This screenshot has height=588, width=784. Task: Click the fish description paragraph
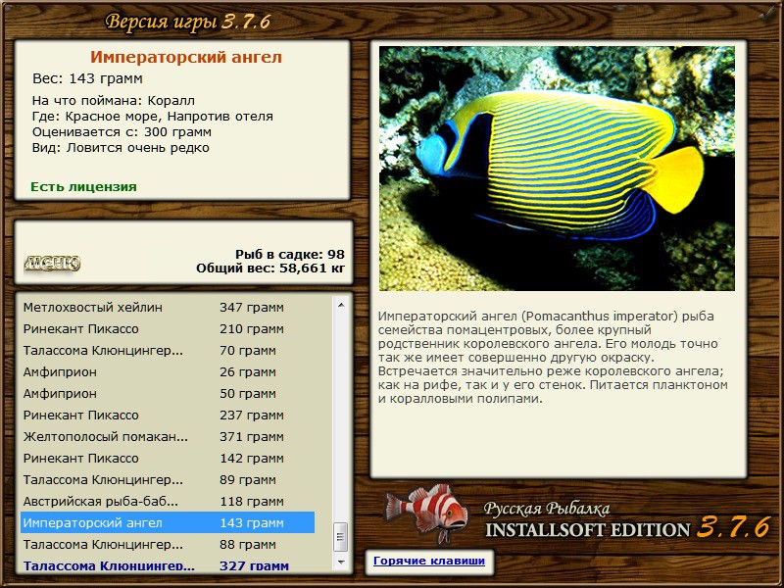tap(553, 358)
